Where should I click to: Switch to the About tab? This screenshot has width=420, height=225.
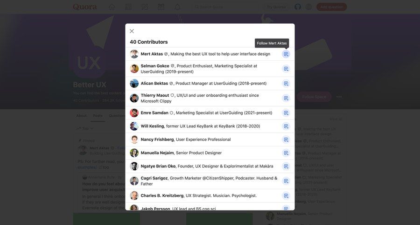point(81,116)
